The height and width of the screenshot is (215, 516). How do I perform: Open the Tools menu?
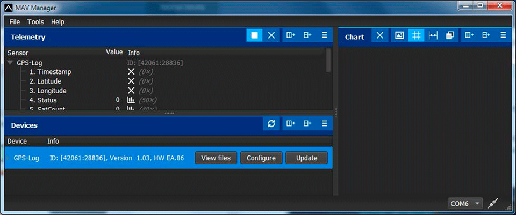point(35,22)
